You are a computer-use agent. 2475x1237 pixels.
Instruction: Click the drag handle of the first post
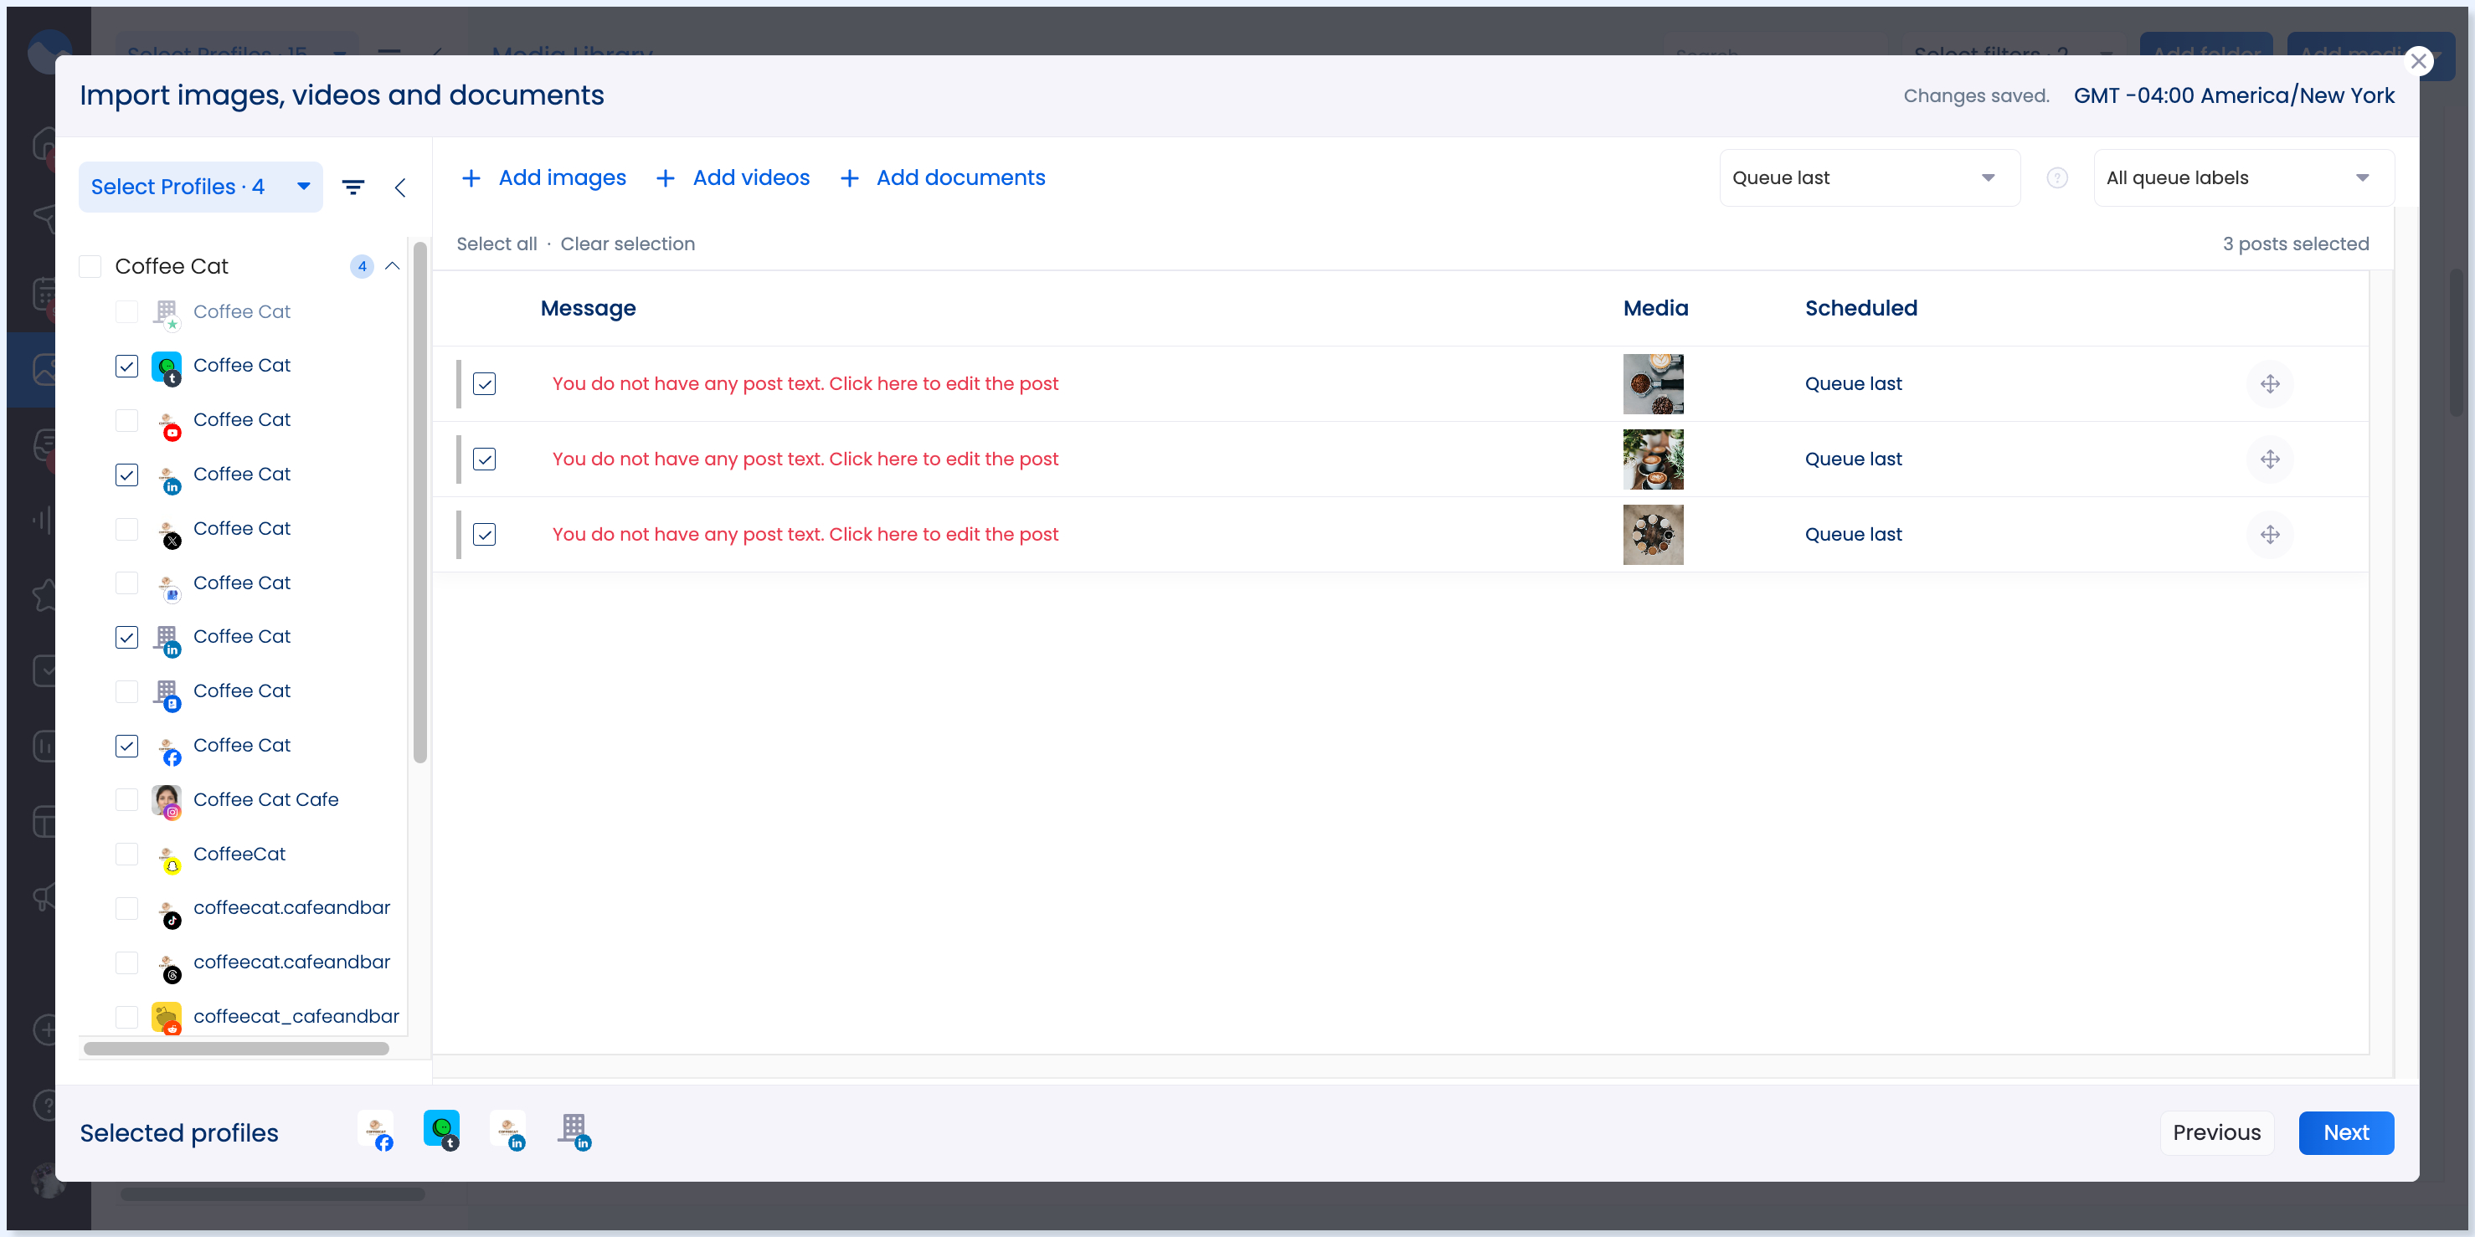point(2269,384)
